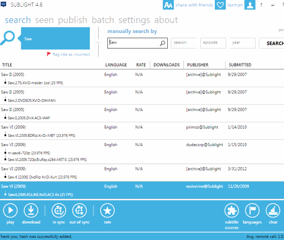Select release Saw.2.TS.XViD-maVen 1cd

coord(36,83)
